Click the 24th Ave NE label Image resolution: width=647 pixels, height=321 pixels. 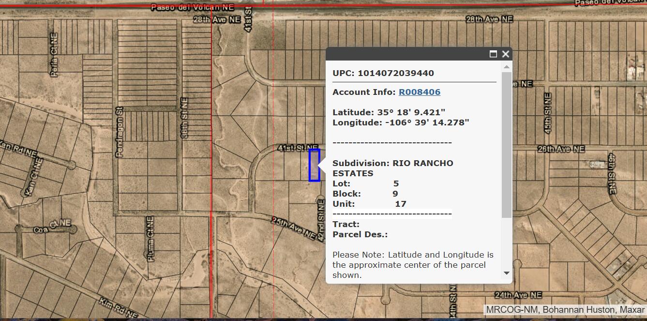point(518,294)
